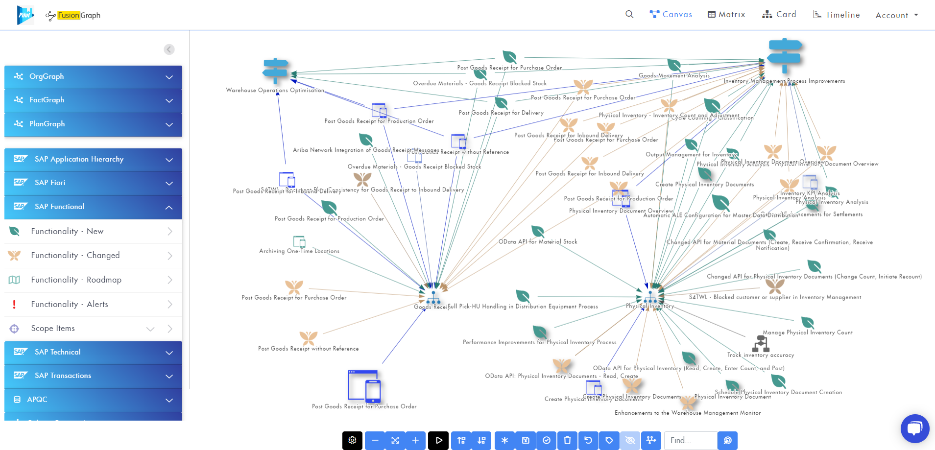
Task: Fit graph to screen with expand icon
Action: [x=395, y=440]
